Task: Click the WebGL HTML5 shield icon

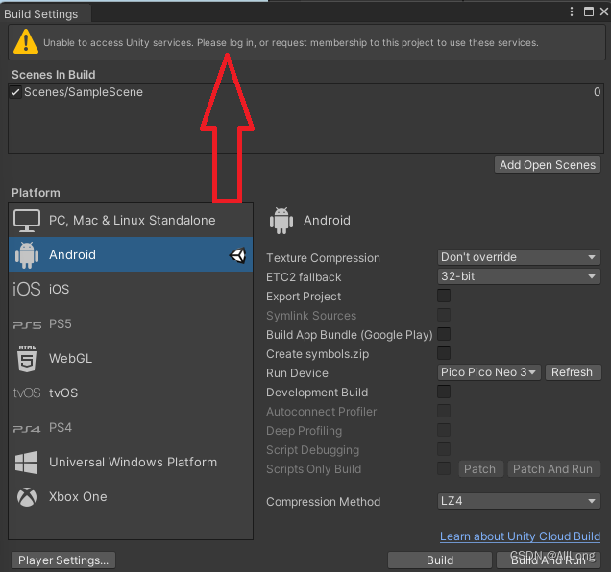Action: coord(27,359)
